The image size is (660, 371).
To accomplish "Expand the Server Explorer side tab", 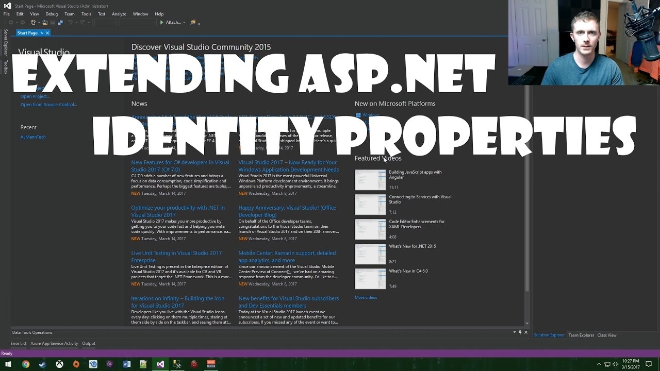I will pos(6,42).
